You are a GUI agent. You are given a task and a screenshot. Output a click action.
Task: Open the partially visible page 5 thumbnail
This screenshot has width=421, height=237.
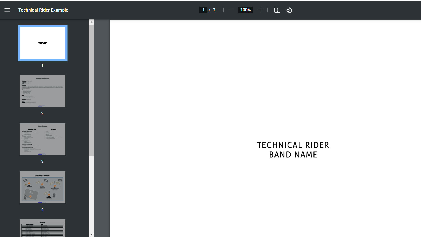click(42, 228)
